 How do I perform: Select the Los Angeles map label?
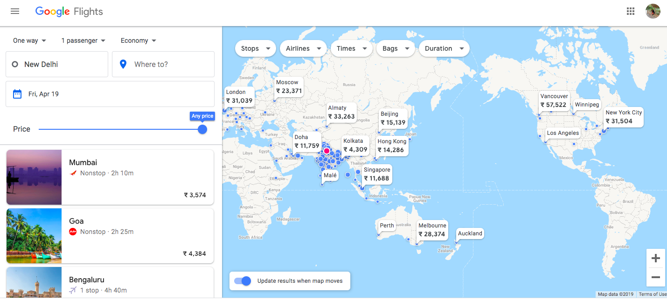[x=563, y=133]
